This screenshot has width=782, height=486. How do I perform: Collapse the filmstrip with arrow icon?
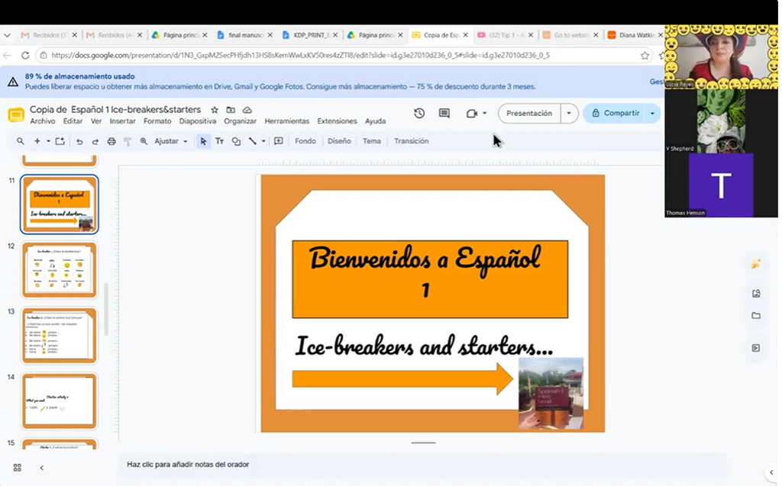click(42, 468)
